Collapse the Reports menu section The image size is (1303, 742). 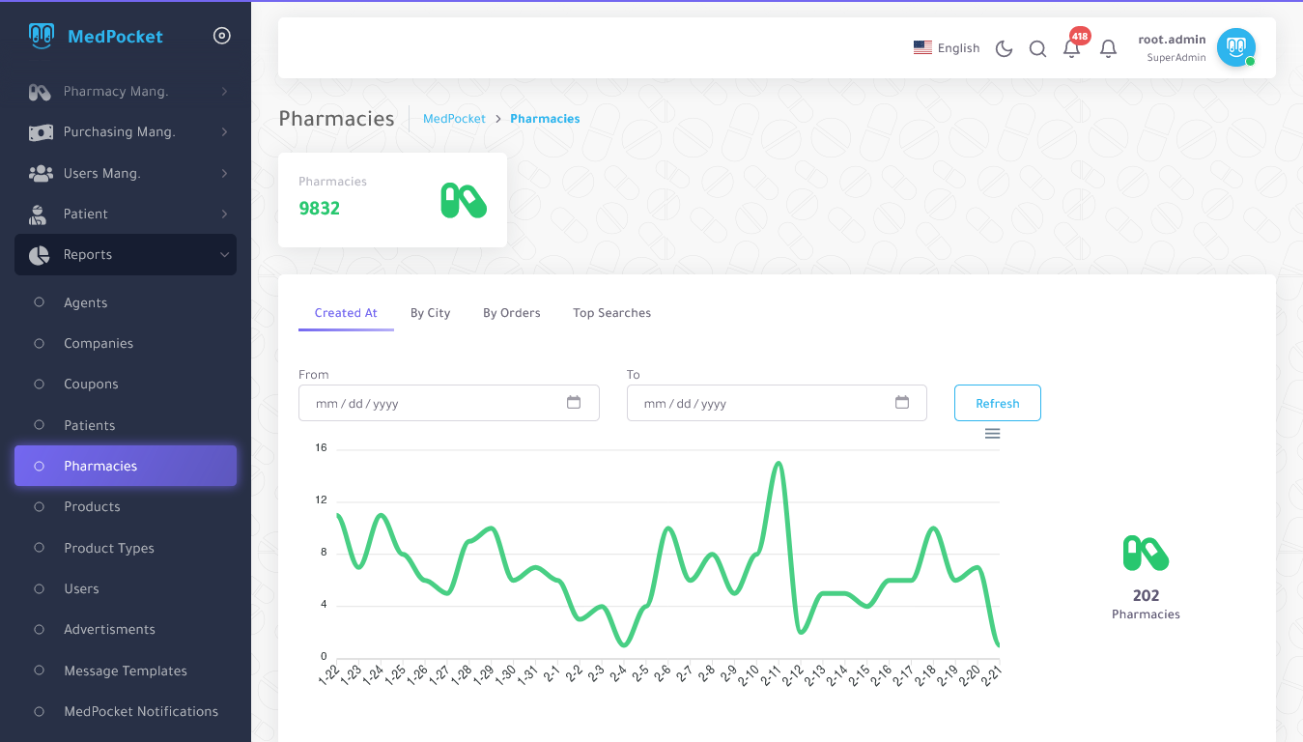point(126,255)
